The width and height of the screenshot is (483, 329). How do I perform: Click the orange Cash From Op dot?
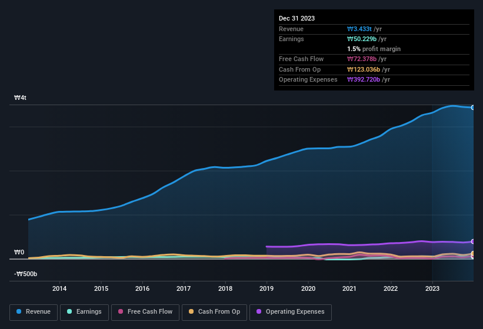click(x=191, y=311)
